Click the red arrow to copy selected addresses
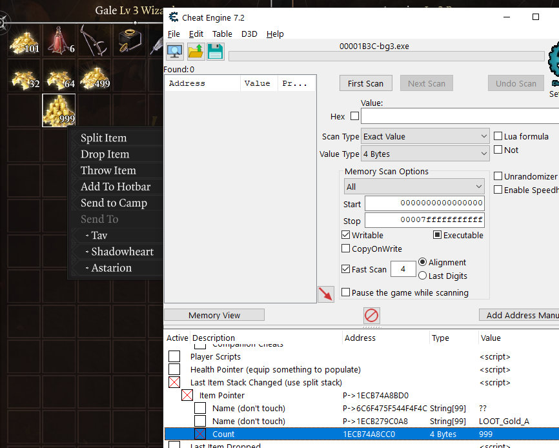The width and height of the screenshot is (559, 448). 325,294
